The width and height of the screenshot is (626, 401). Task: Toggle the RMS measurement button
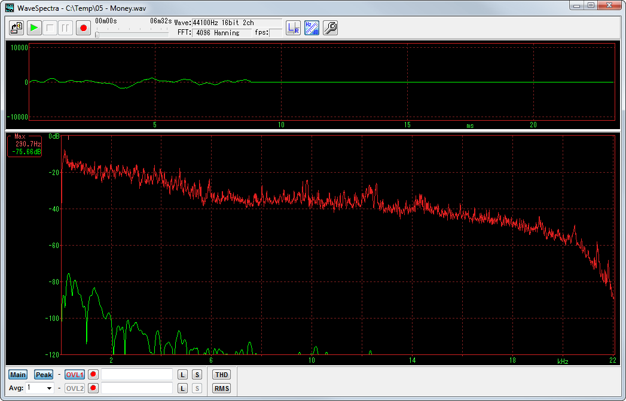(x=222, y=388)
